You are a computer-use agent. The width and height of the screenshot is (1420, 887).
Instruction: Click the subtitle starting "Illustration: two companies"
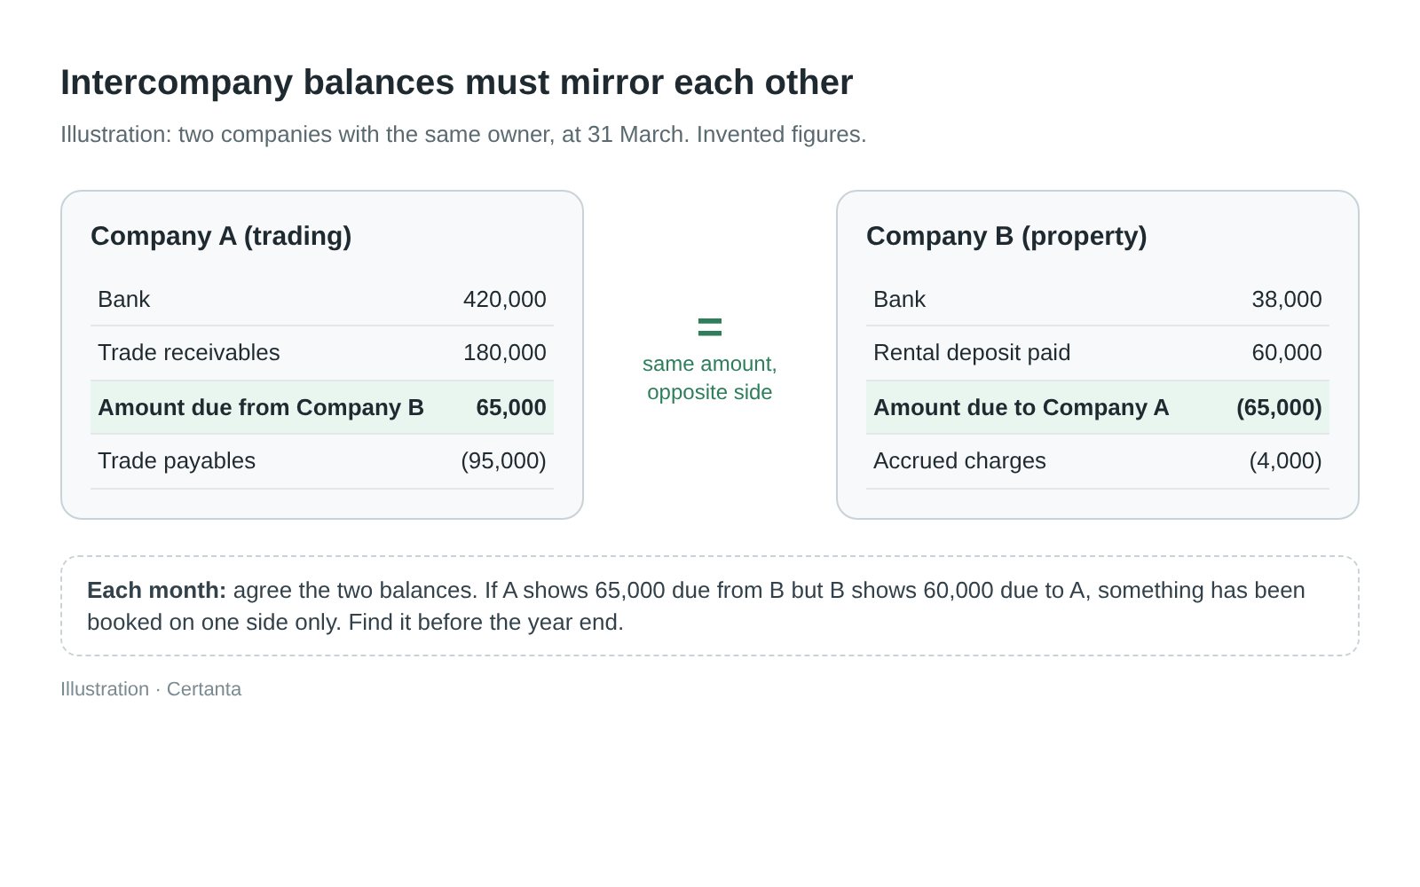[463, 134]
